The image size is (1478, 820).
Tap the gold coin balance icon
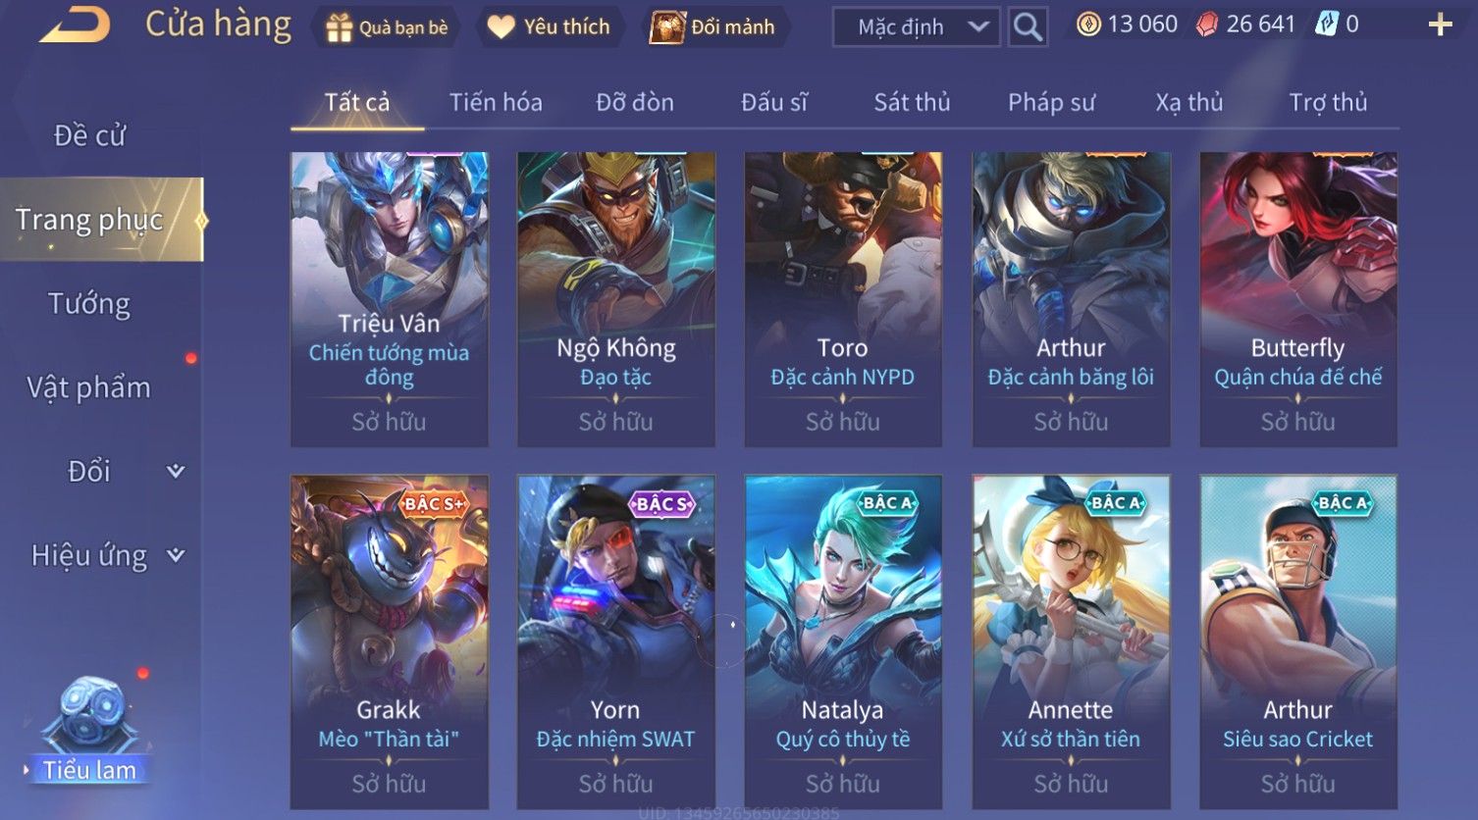(x=1087, y=25)
